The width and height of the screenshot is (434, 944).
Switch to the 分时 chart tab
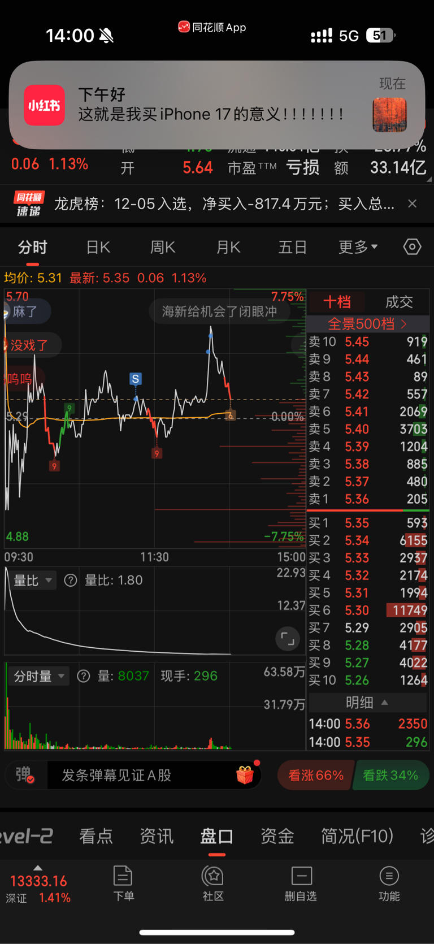coord(33,248)
